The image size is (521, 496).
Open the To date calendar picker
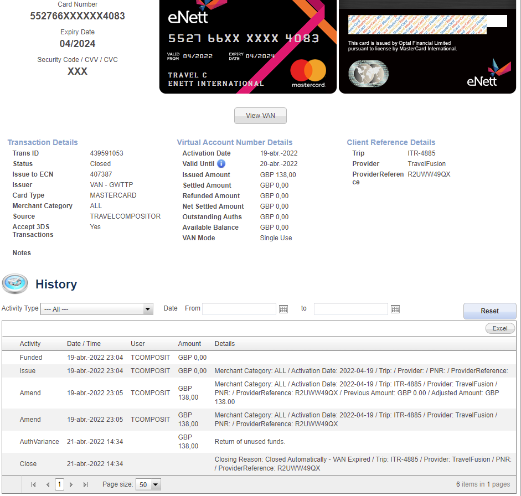pos(395,309)
